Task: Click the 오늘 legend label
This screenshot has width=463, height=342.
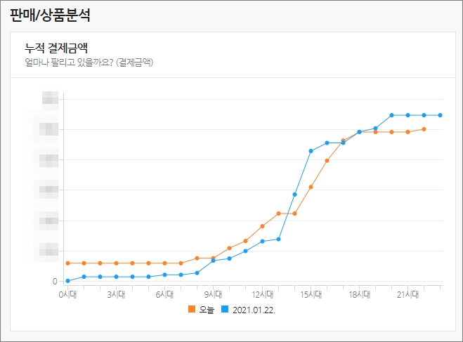Action: (207, 310)
